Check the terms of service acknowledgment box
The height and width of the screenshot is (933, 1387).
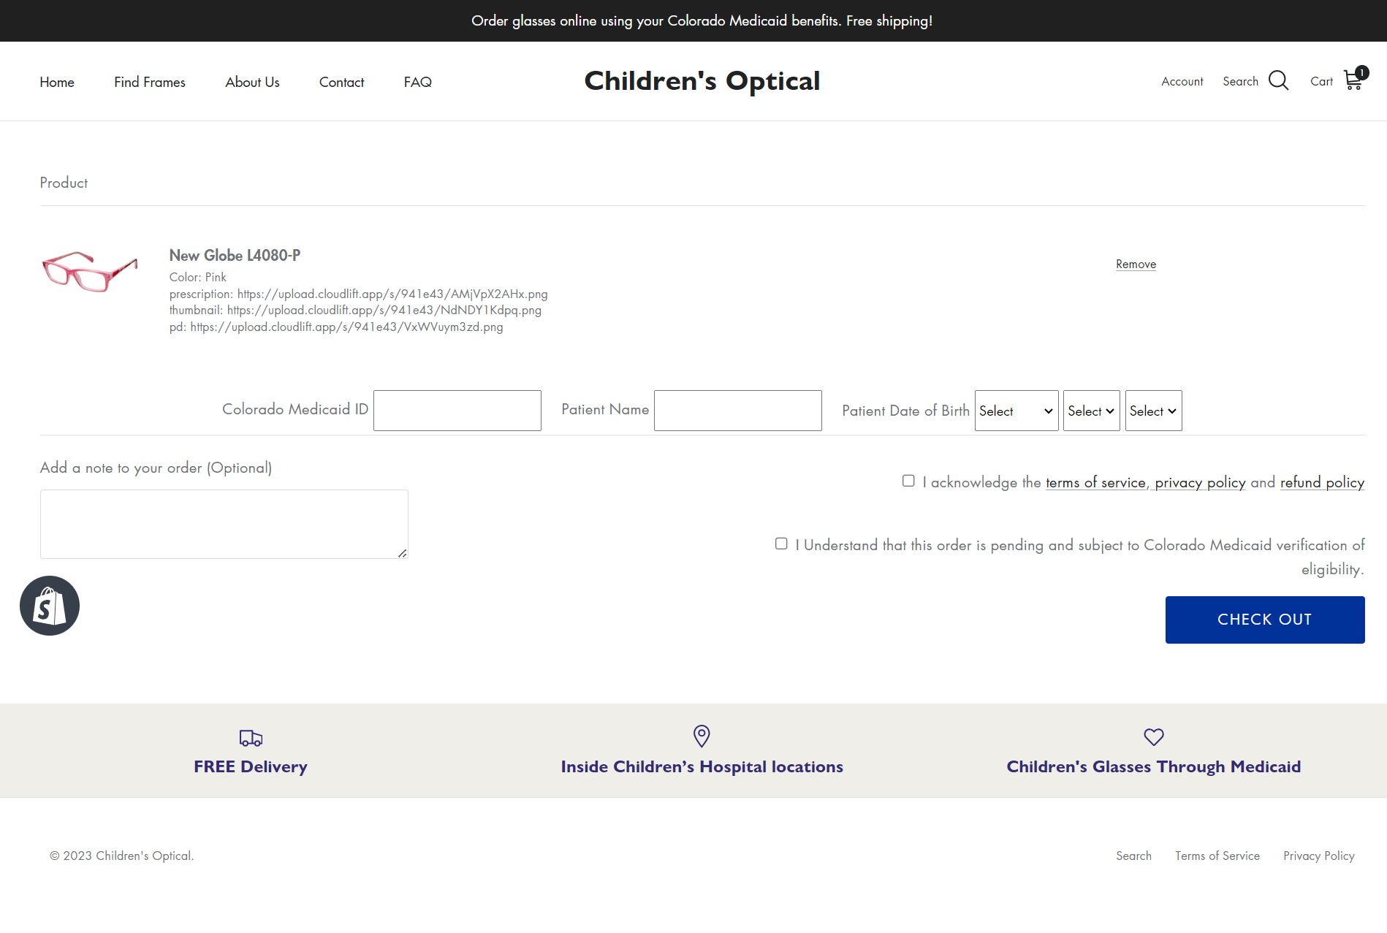[908, 481]
